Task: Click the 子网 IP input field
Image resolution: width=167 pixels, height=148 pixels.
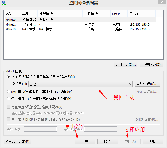Action: click(40, 129)
